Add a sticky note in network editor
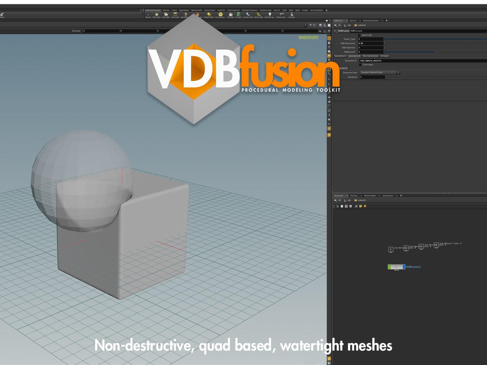This screenshot has height=365, width=487. 360,206
